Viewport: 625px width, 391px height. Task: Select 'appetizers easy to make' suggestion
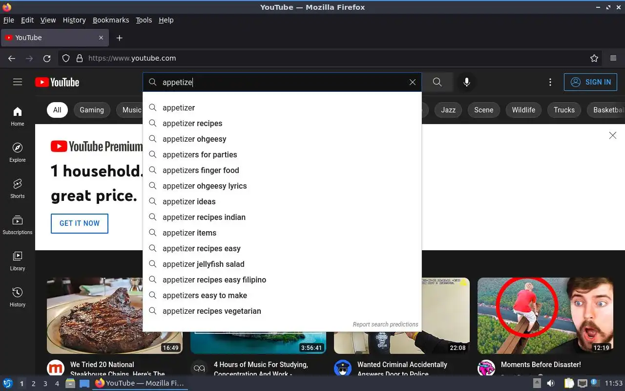[282, 295]
